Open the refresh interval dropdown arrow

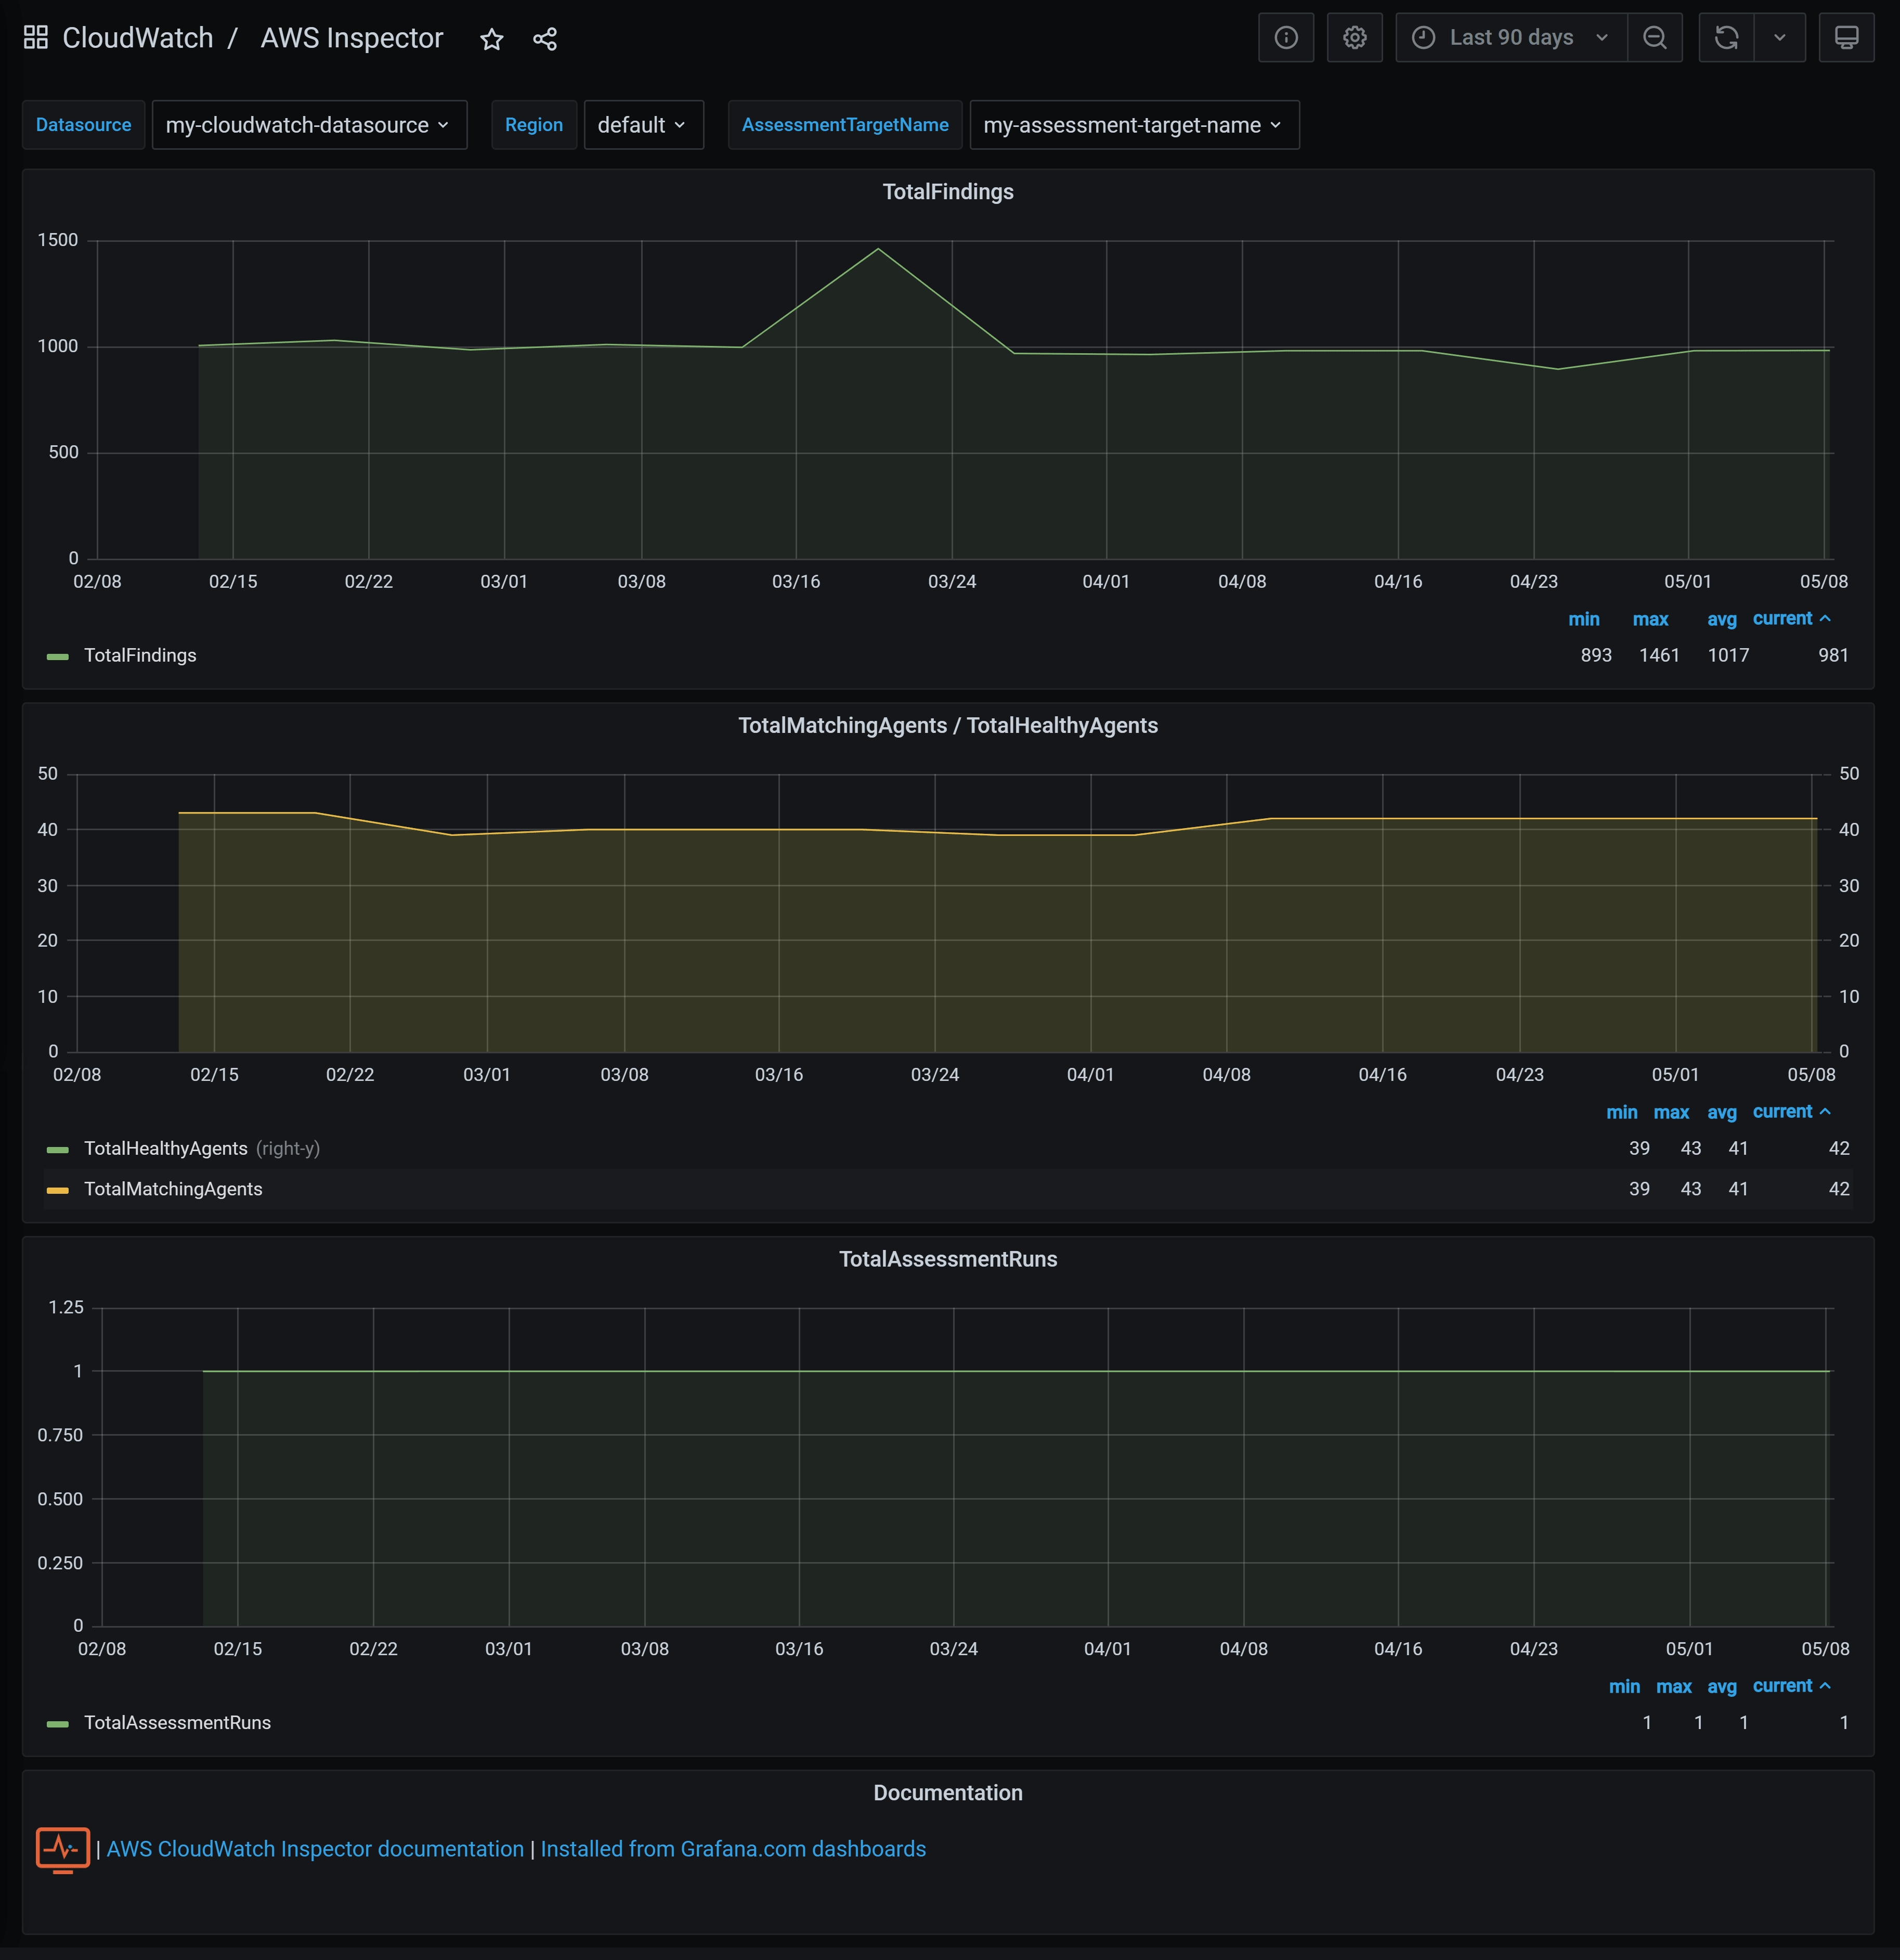point(1779,38)
